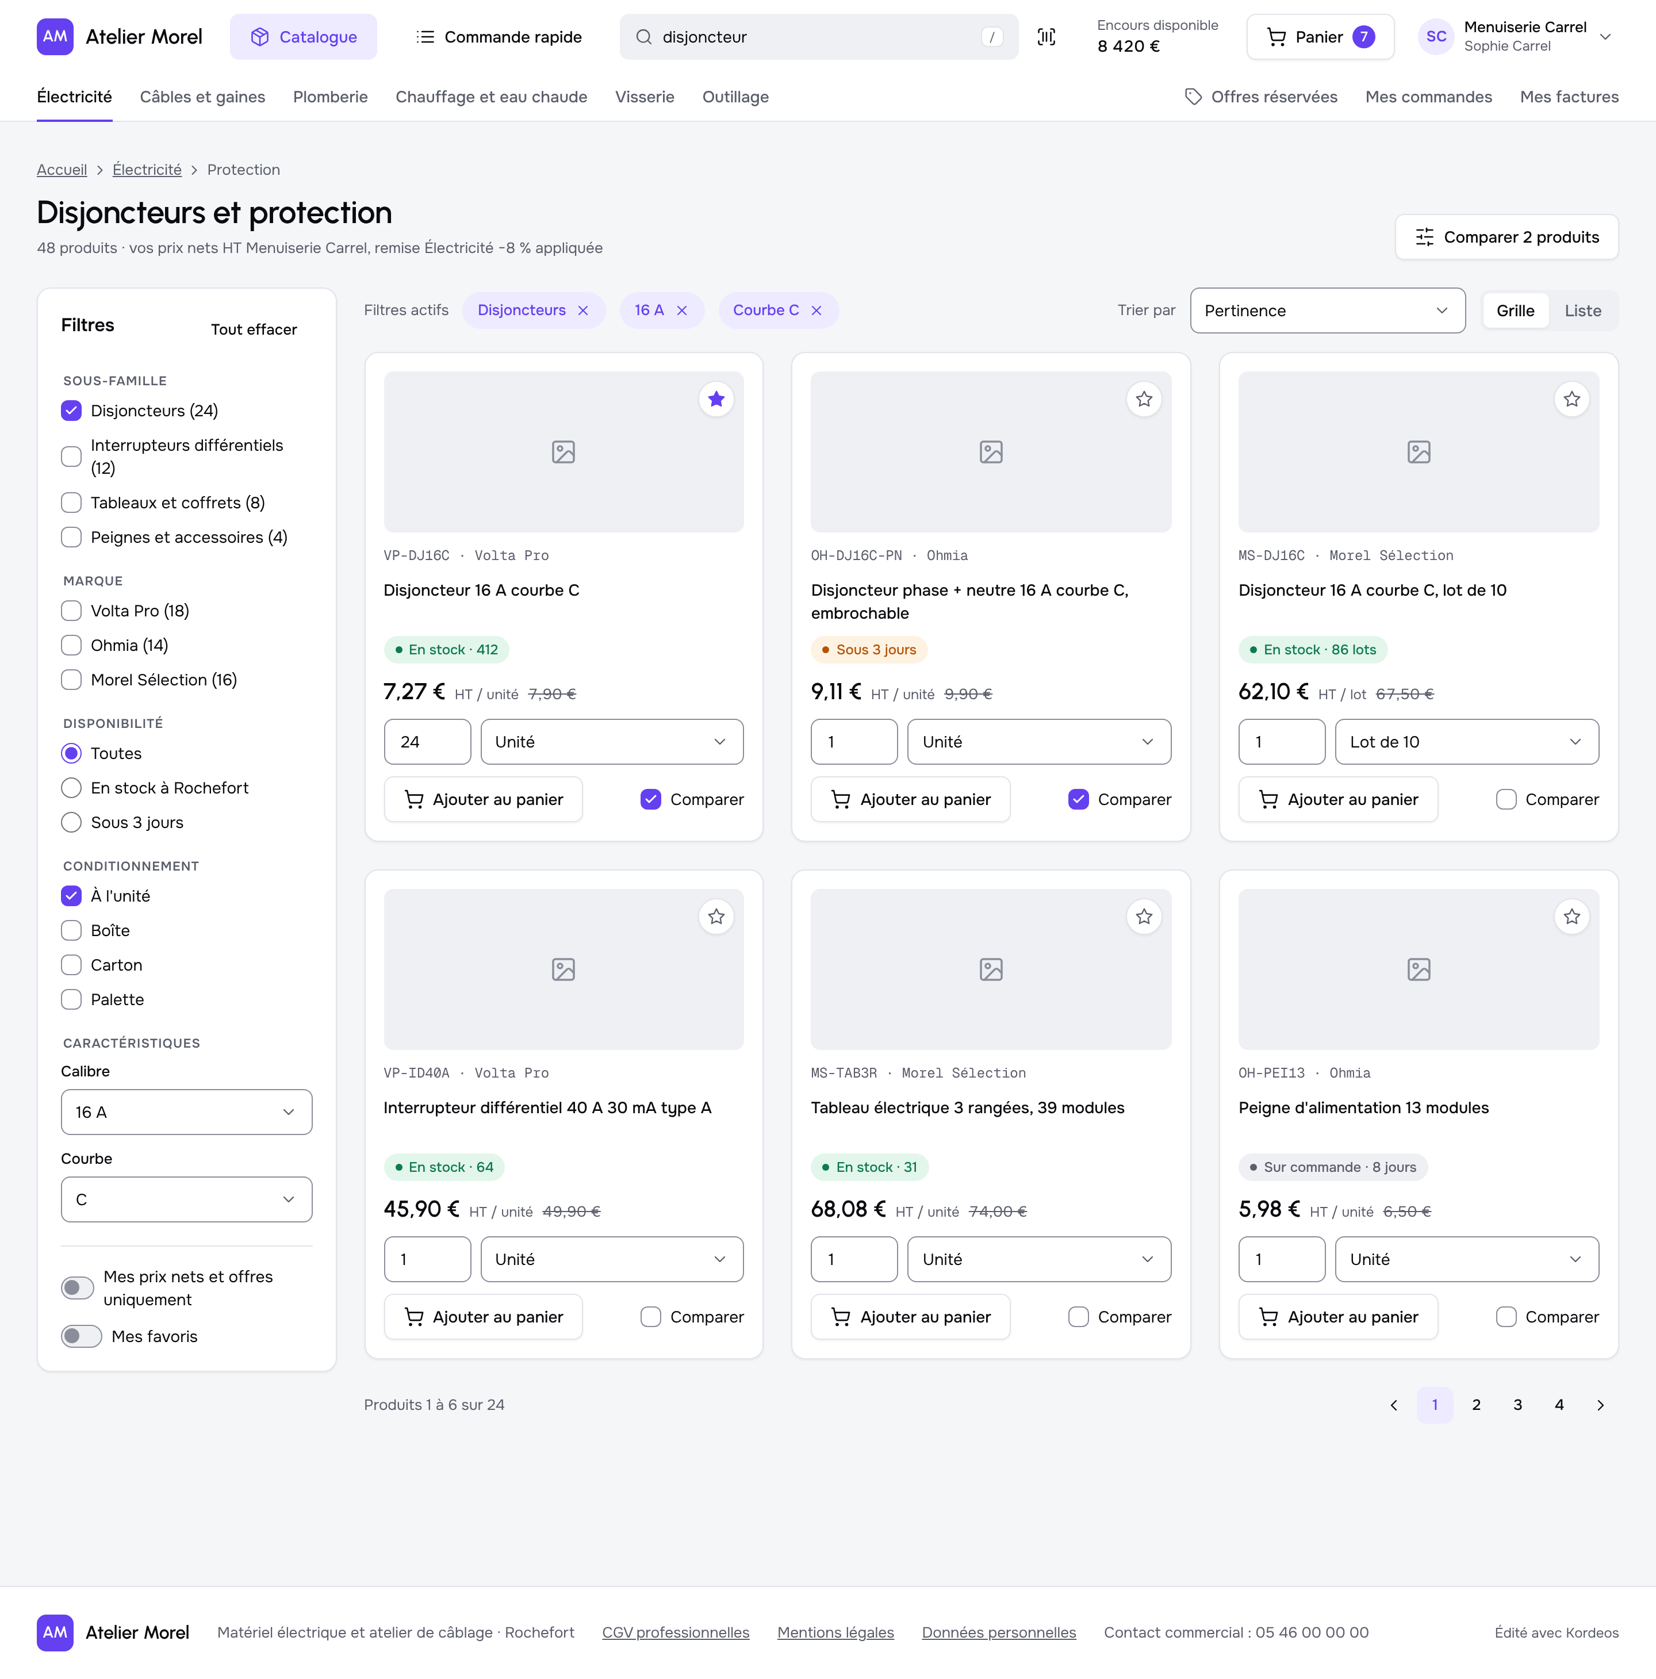The image size is (1656, 1679).
Task: Uncheck the À l'unité conditionnement filter
Action: coord(71,896)
